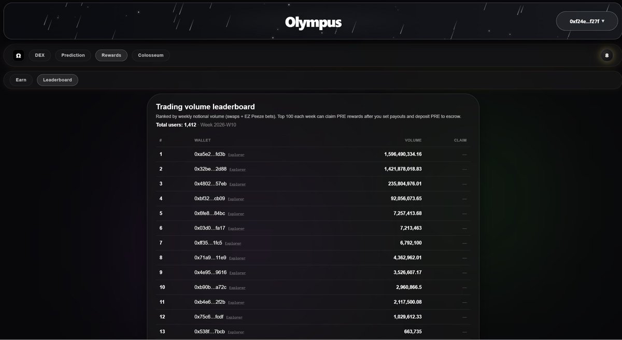The height and width of the screenshot is (340, 622).
Task: Click the VOLUME column header
Action: click(x=413, y=140)
